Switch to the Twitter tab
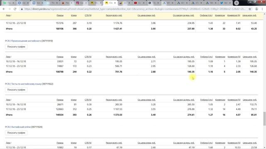 [x=226, y=3]
